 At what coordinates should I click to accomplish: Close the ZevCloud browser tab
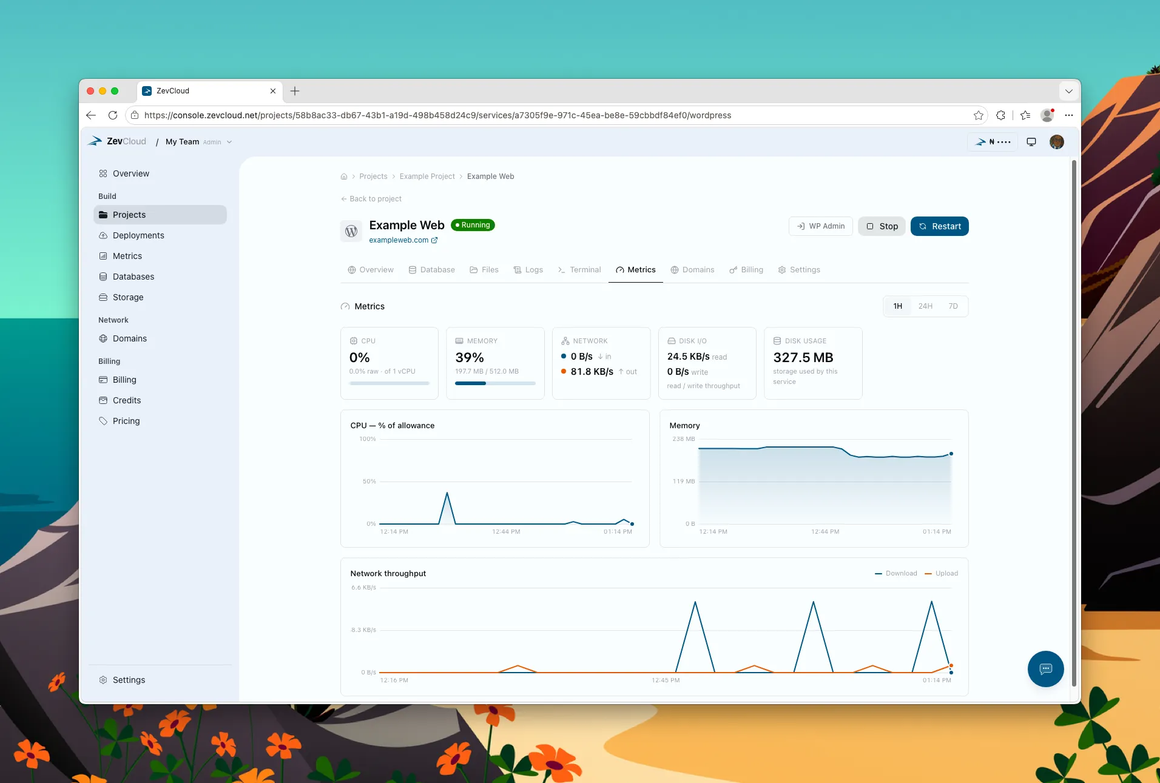273,91
